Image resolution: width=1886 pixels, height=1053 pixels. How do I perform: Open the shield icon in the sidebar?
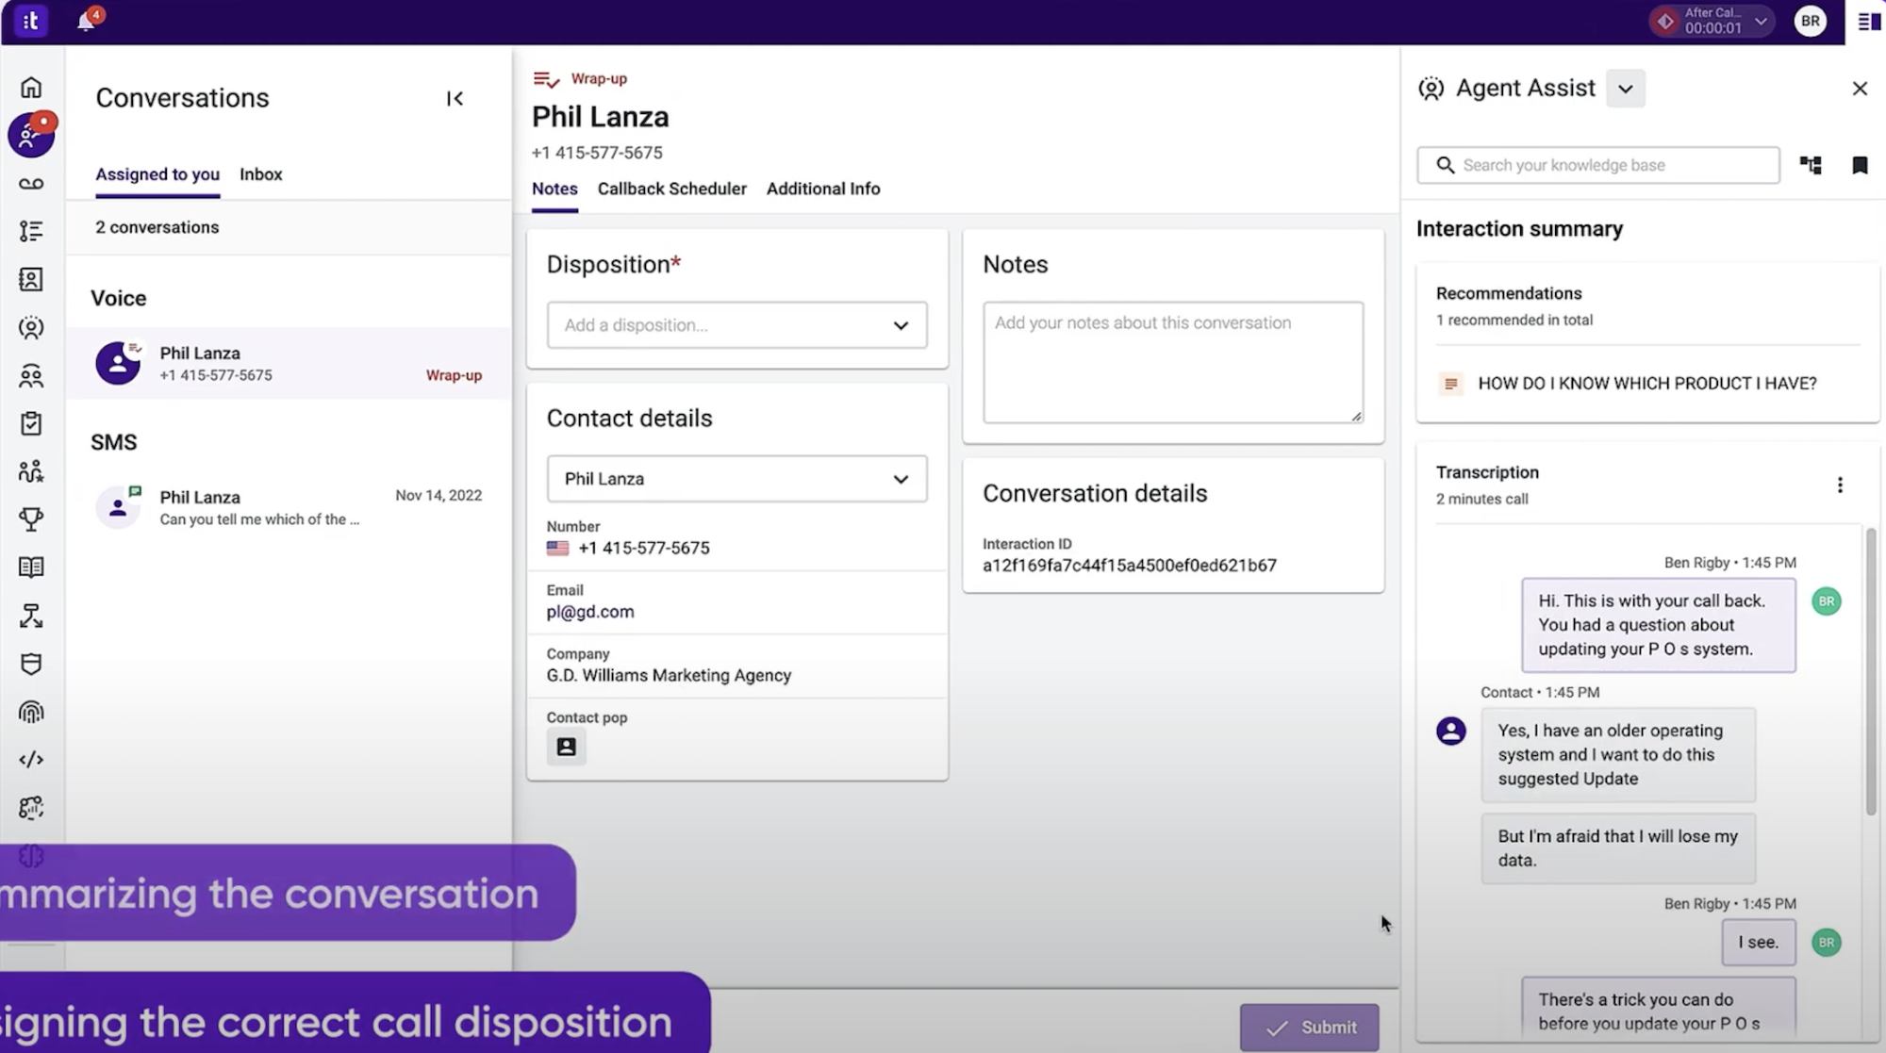coord(31,665)
